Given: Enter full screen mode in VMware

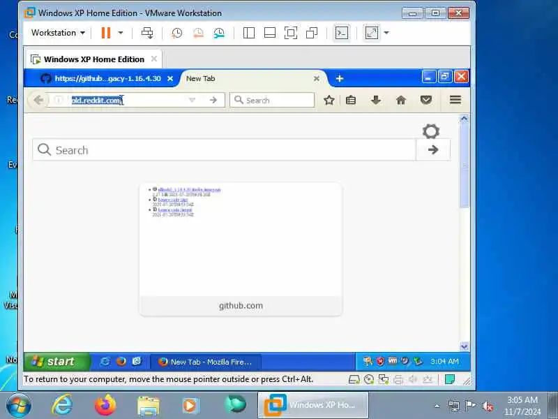Looking at the screenshot, I should pos(291,33).
